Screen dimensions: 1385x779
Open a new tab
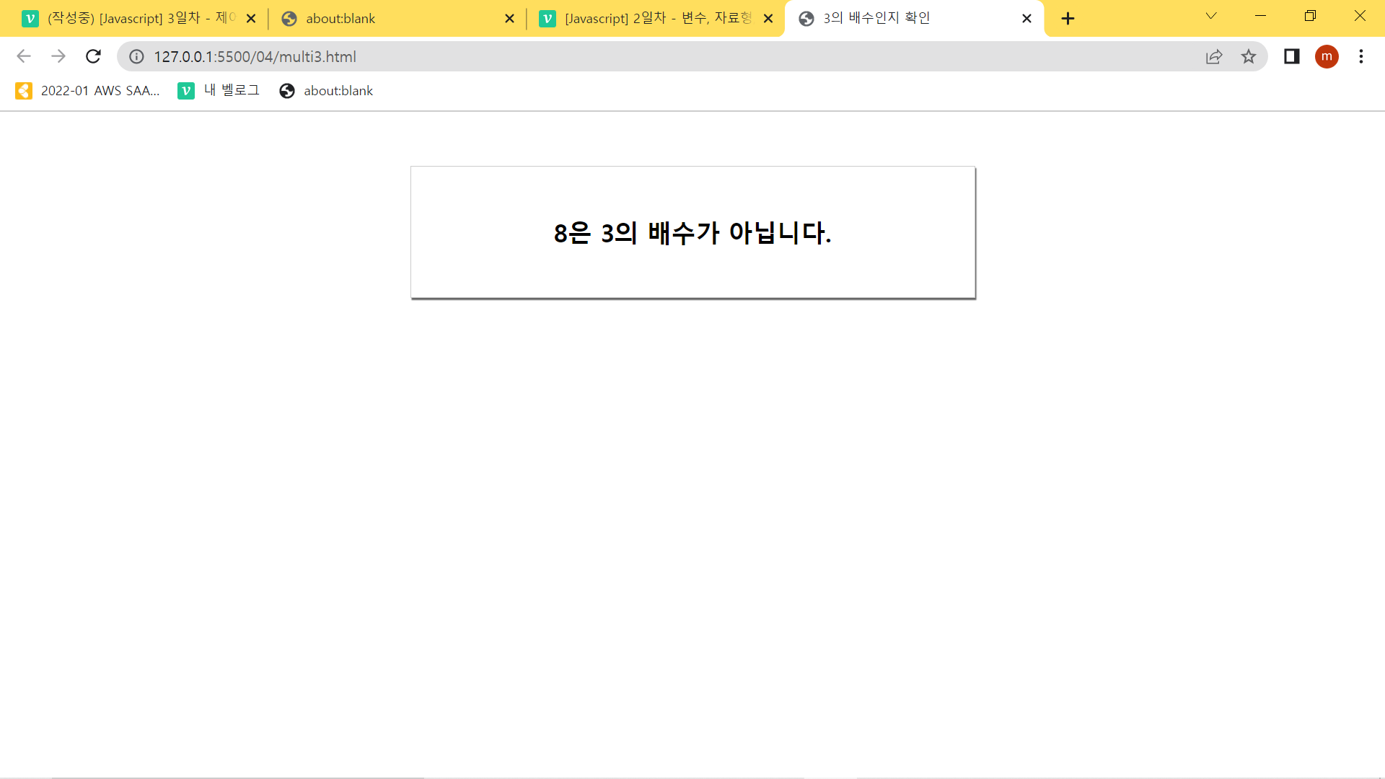pyautogui.click(x=1068, y=19)
